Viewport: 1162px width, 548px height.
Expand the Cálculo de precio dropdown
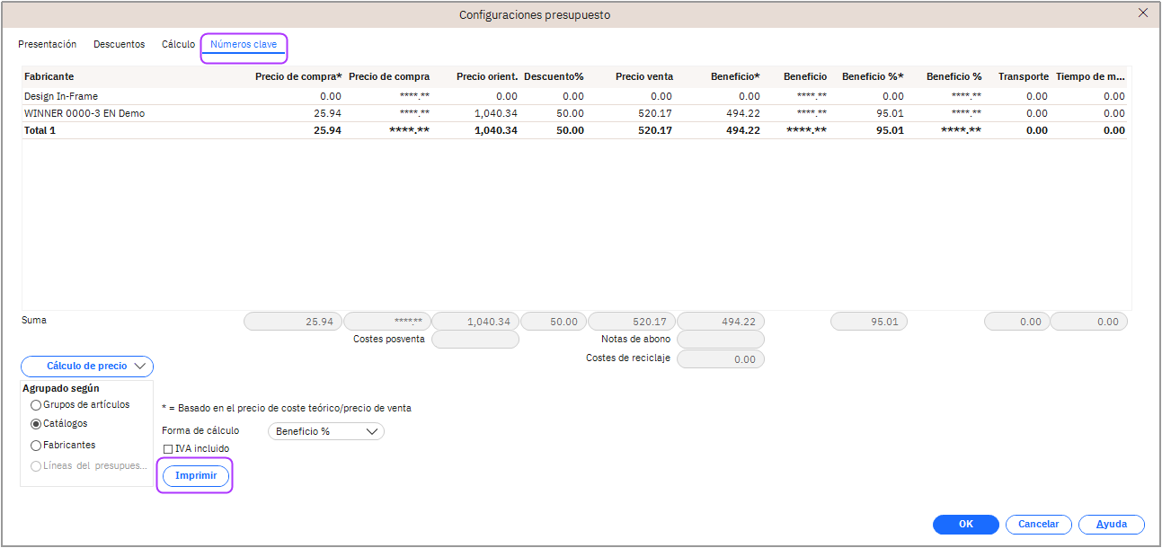point(87,367)
